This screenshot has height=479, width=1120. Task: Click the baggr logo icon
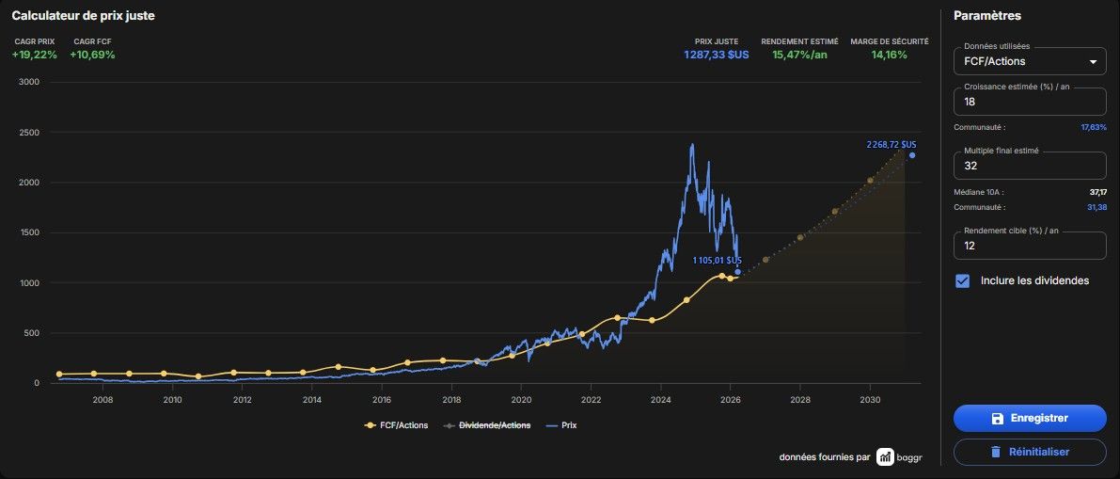[885, 456]
